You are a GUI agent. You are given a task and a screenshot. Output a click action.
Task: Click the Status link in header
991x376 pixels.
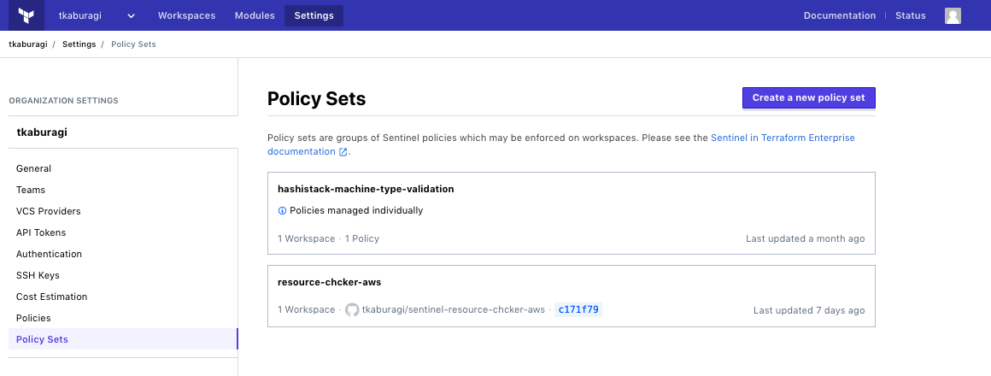[910, 15]
